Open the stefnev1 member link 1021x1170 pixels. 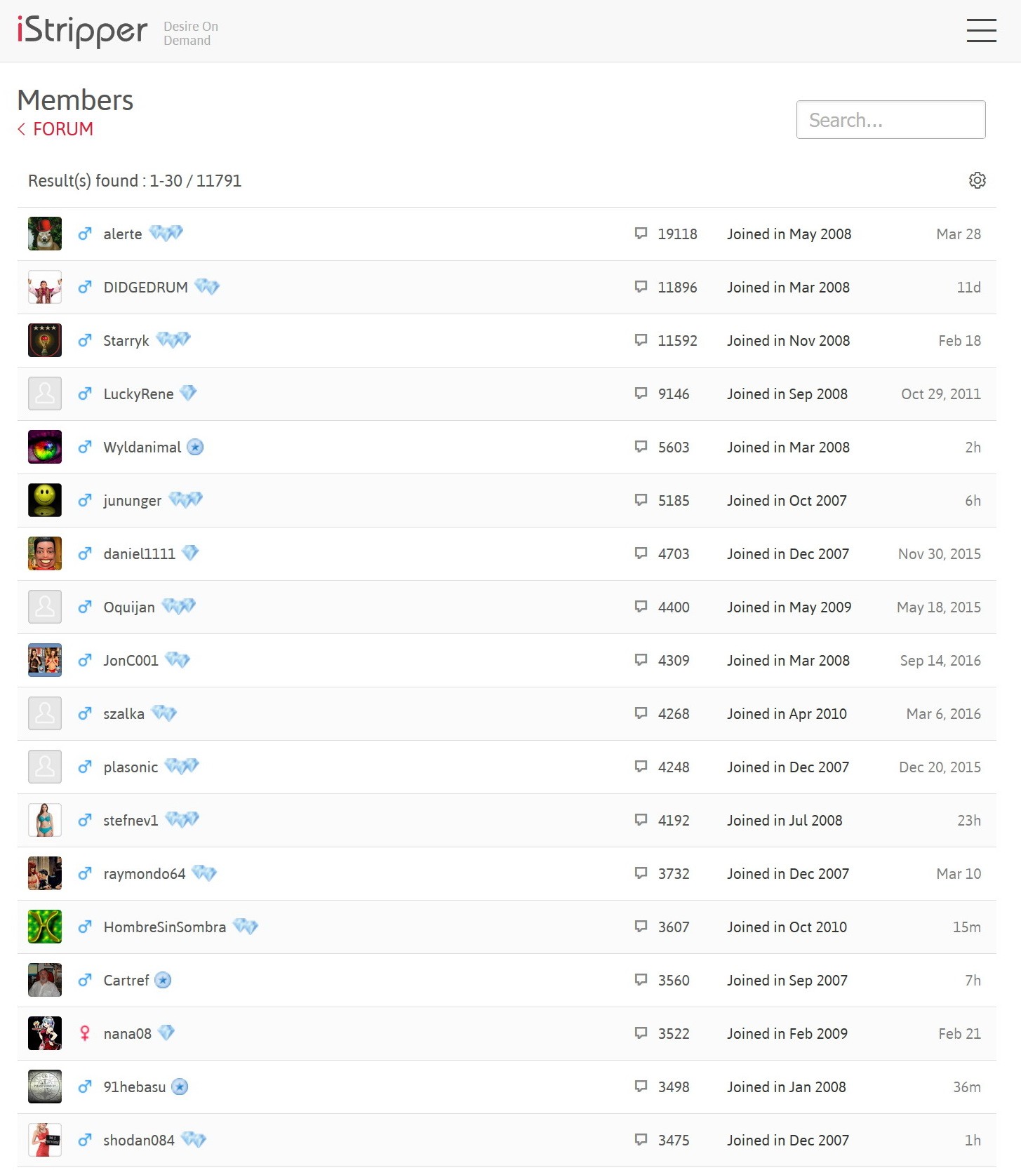coord(131,820)
